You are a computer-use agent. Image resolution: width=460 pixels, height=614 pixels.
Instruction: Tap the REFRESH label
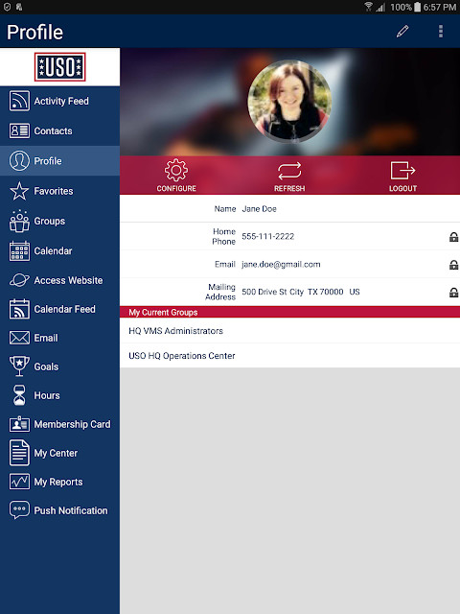(x=289, y=188)
